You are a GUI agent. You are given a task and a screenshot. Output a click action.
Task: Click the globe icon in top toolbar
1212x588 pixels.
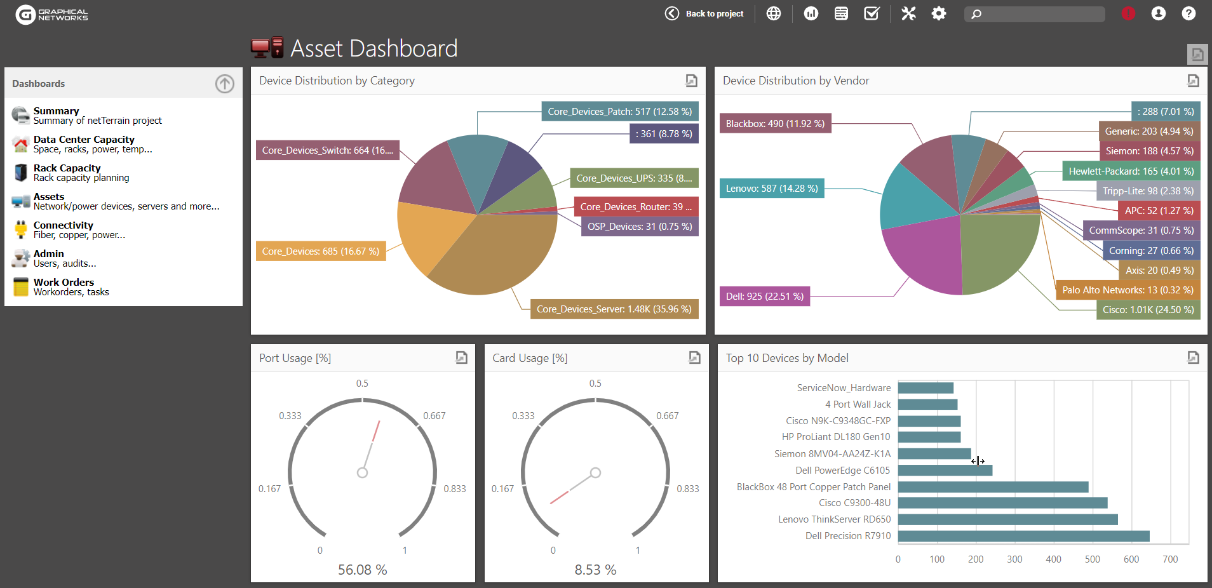pyautogui.click(x=774, y=13)
